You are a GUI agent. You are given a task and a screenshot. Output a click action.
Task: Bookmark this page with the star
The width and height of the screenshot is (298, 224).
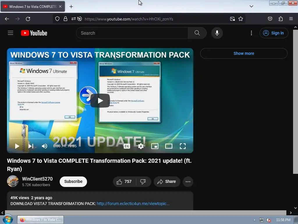pyautogui.click(x=241, y=19)
